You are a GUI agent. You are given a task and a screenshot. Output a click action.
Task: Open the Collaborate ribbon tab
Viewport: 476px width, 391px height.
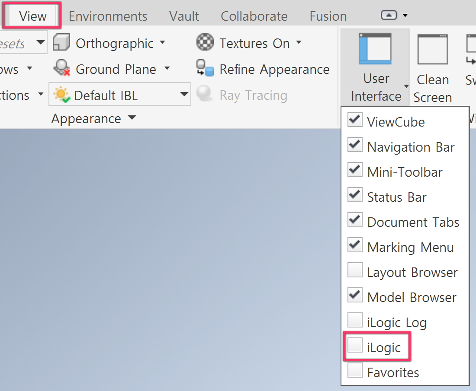254,16
